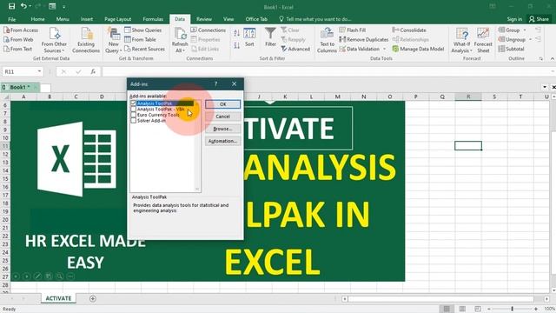Open Outline dialog launcher
Viewport: 556px width, 313px height.
tap(540, 58)
